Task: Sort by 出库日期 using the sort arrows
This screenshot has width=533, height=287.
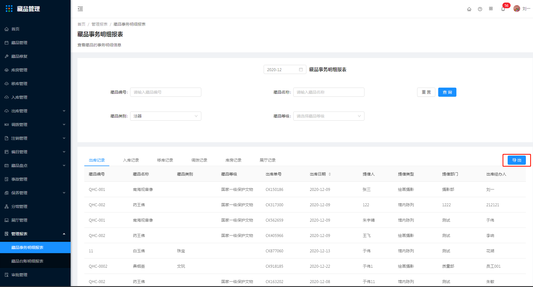Action: pyautogui.click(x=330, y=174)
